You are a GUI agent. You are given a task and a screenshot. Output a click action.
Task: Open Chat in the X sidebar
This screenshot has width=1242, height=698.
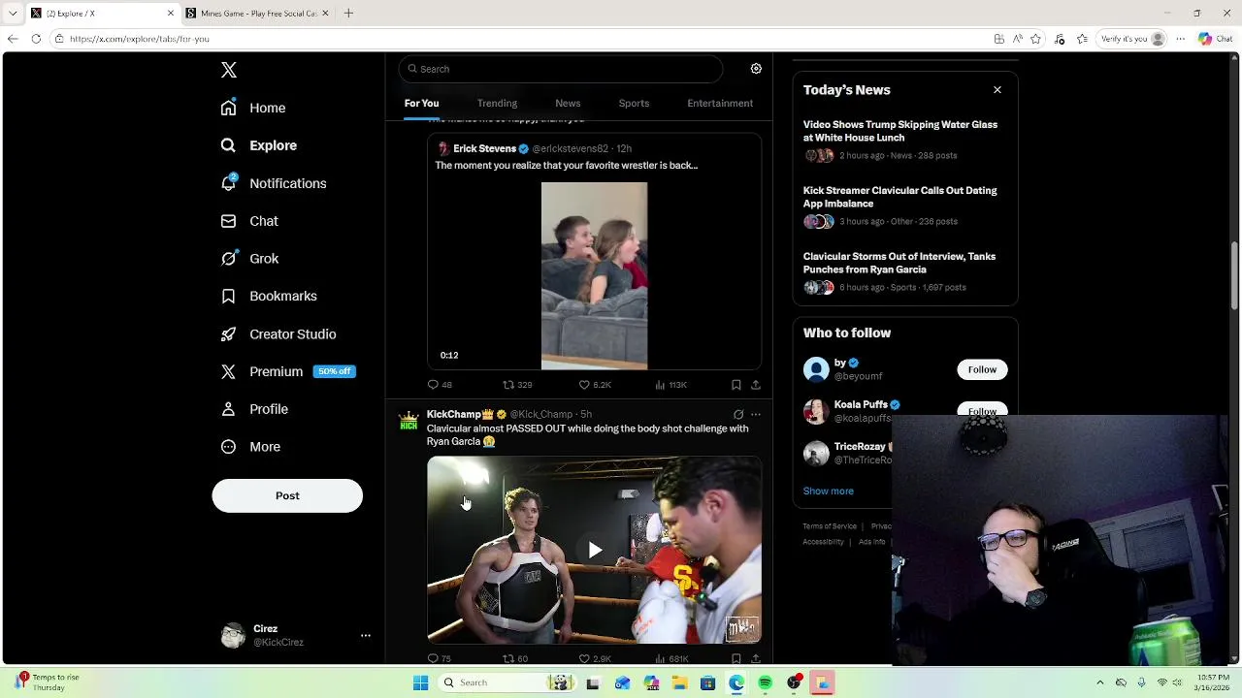tap(249, 221)
